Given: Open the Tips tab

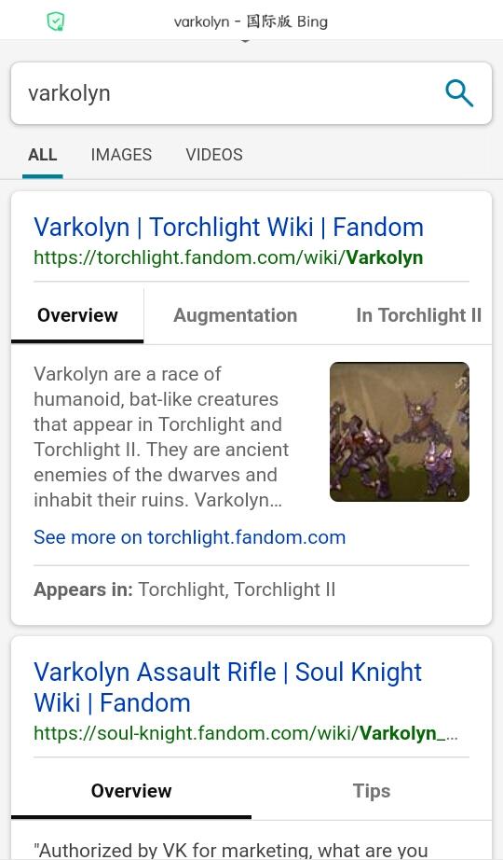Looking at the screenshot, I should pyautogui.click(x=372, y=791).
